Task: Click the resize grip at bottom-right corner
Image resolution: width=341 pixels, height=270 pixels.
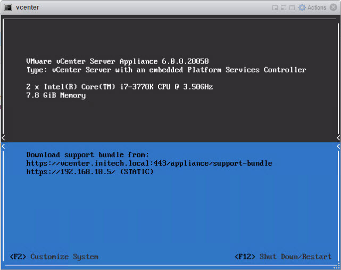Action: 336,266
